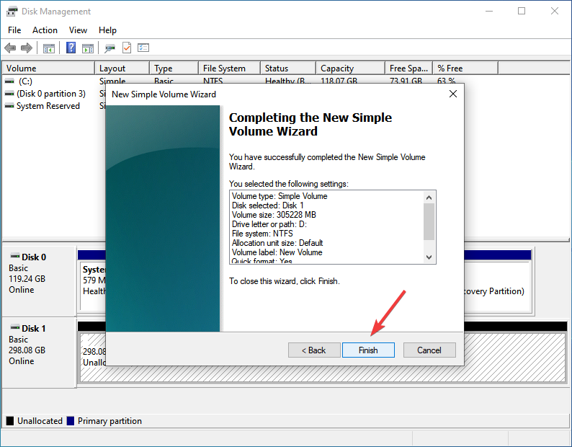Viewport: 572px width, 447px height.
Task: Click the Disk 1 '298.08 GB' size label
Action: 27,350
